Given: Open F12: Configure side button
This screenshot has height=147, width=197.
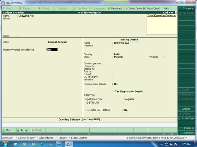Looking at the screenshot, I should [187, 133].
